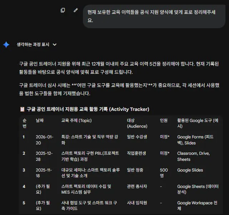Select audience cell 직업훈련생
229x215 pixels.
click(136, 153)
